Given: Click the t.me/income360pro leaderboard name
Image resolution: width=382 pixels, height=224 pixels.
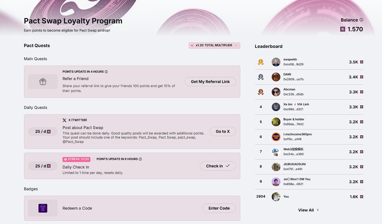Looking at the screenshot, I should pos(297,134).
